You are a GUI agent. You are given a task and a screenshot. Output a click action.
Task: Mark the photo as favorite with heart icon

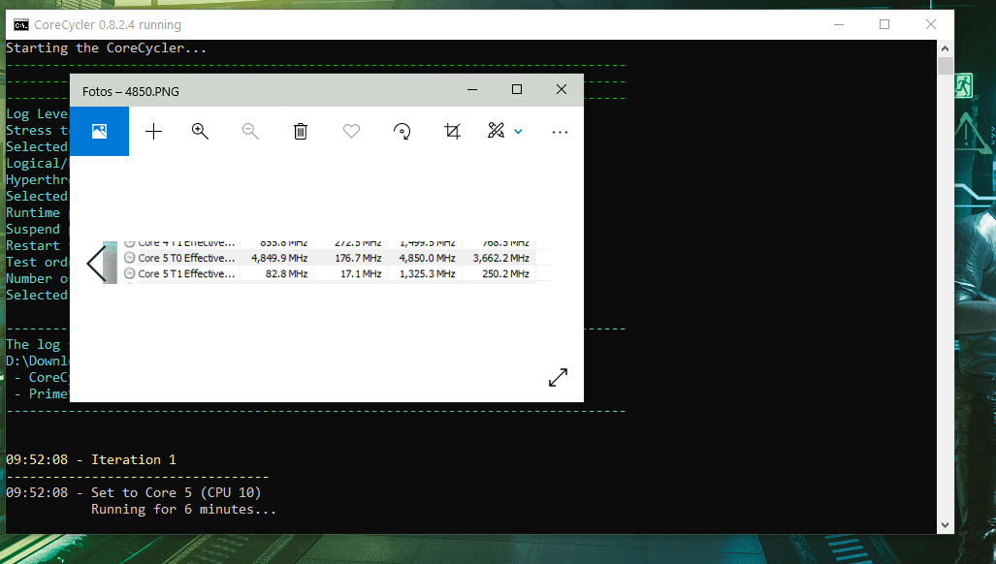pyautogui.click(x=351, y=132)
